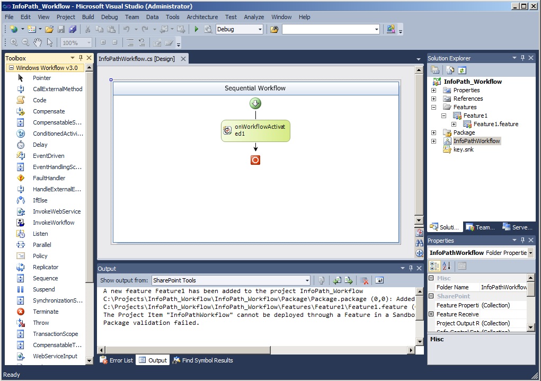Toggle Word Wrap in the Output window
541x381 pixels.
pyautogui.click(x=378, y=281)
